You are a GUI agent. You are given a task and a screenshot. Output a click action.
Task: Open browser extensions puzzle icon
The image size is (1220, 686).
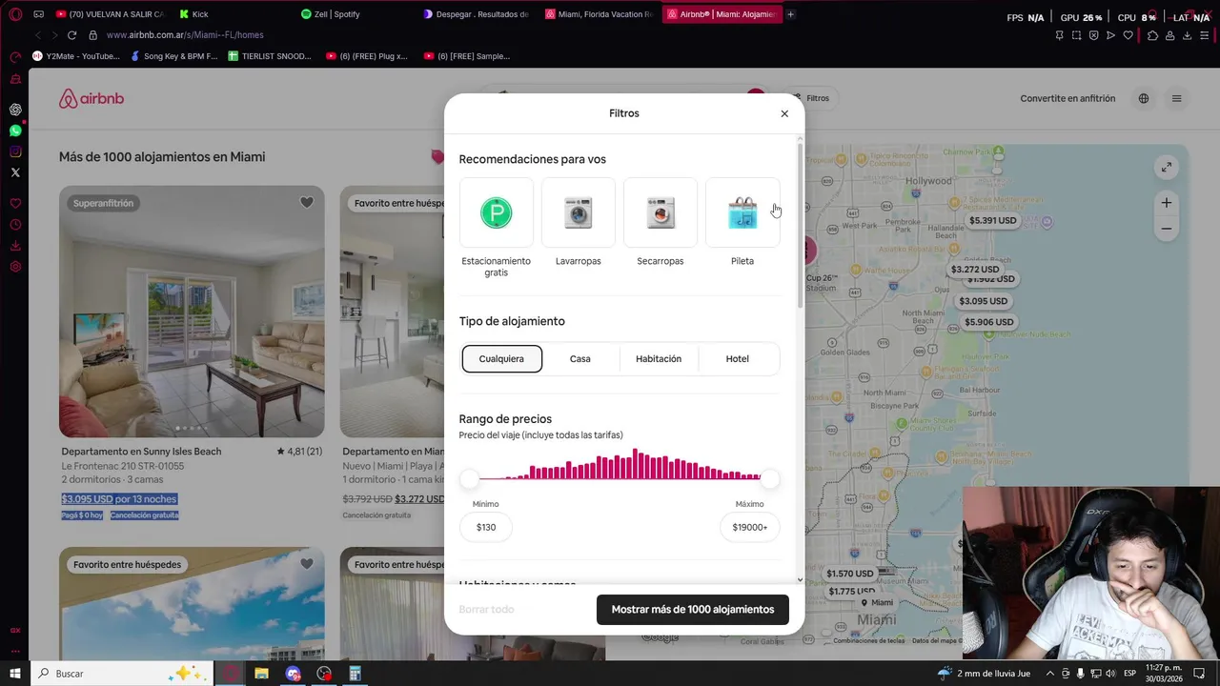(x=1151, y=35)
